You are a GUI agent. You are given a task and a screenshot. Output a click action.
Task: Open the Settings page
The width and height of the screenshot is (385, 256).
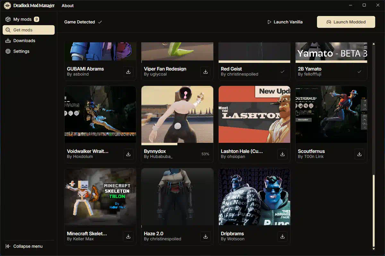[29, 51]
